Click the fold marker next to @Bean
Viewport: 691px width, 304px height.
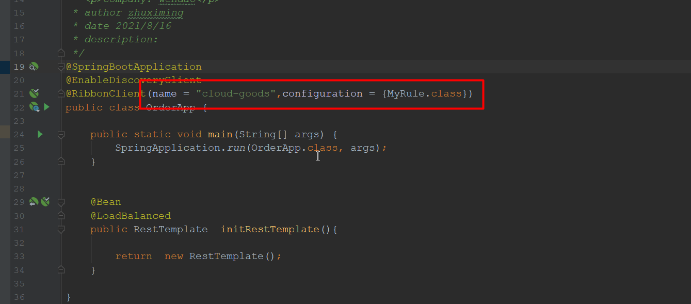61,202
